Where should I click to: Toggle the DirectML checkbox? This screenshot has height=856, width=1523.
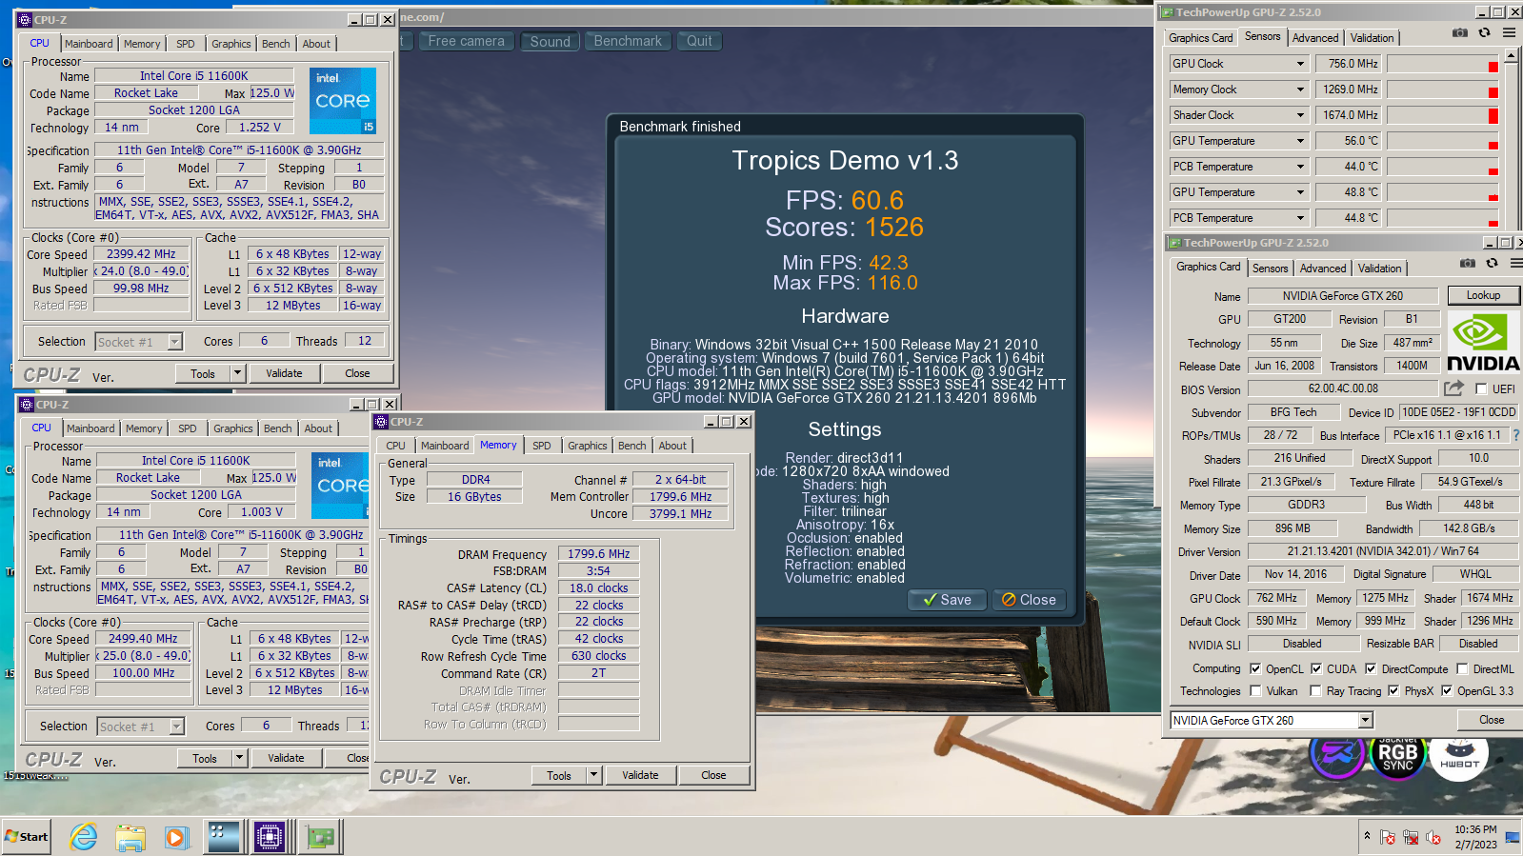[1462, 668]
